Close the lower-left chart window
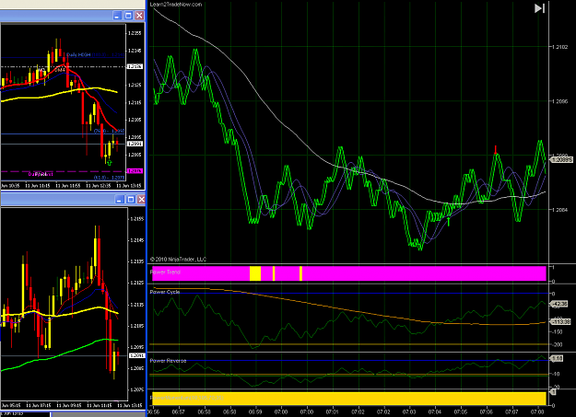 (141, 200)
